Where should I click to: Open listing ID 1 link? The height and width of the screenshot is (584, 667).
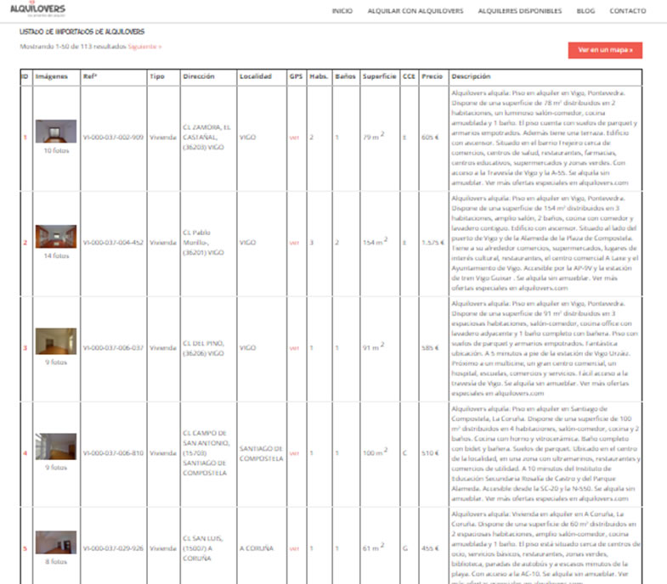tap(25, 138)
